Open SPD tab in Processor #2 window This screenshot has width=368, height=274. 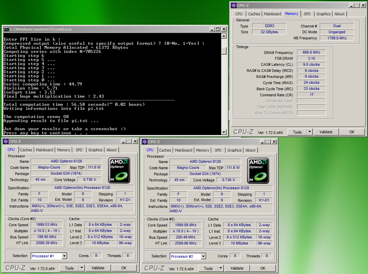[x=218, y=150]
